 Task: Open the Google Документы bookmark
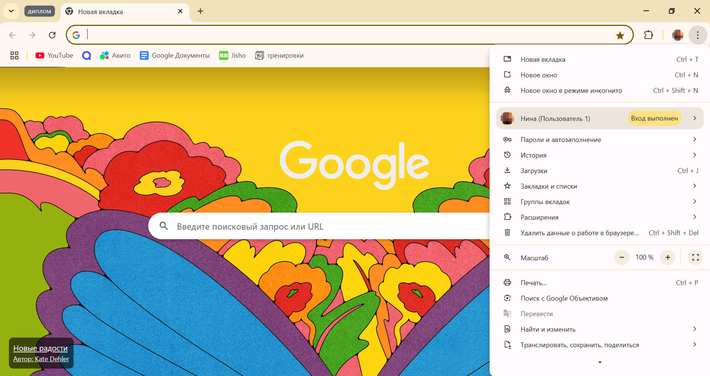(175, 55)
